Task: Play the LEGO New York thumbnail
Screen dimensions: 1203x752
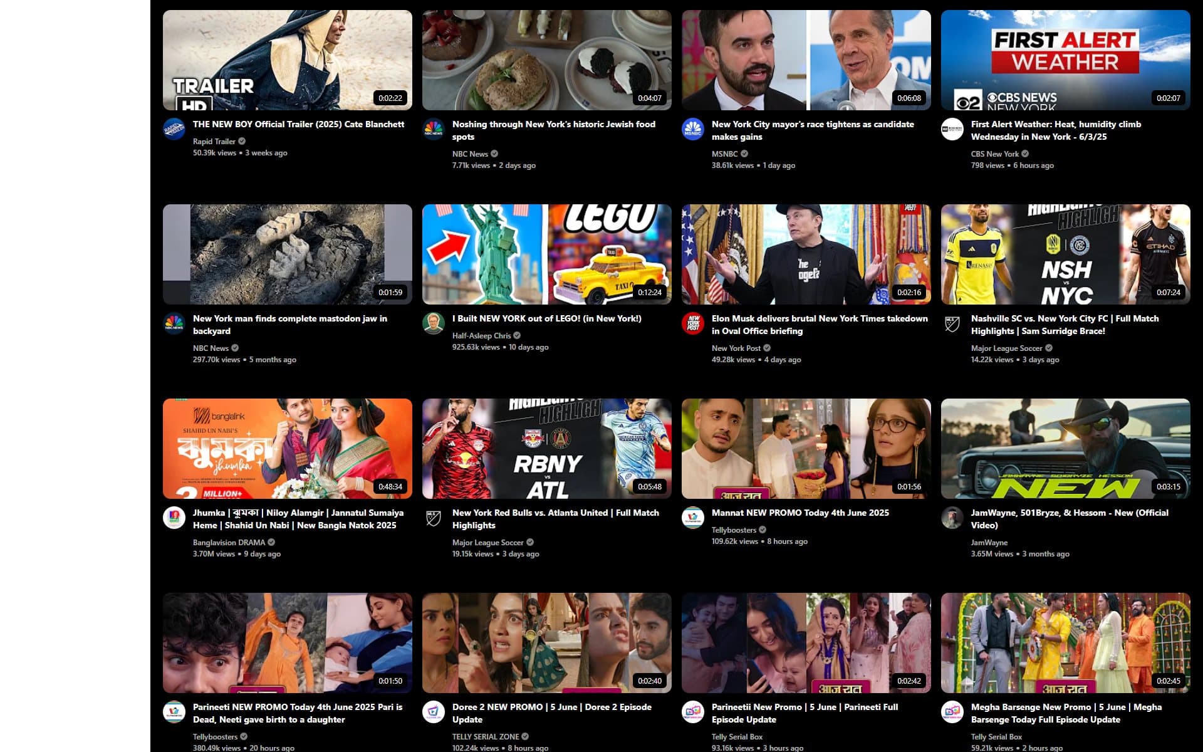Action: 547,254
